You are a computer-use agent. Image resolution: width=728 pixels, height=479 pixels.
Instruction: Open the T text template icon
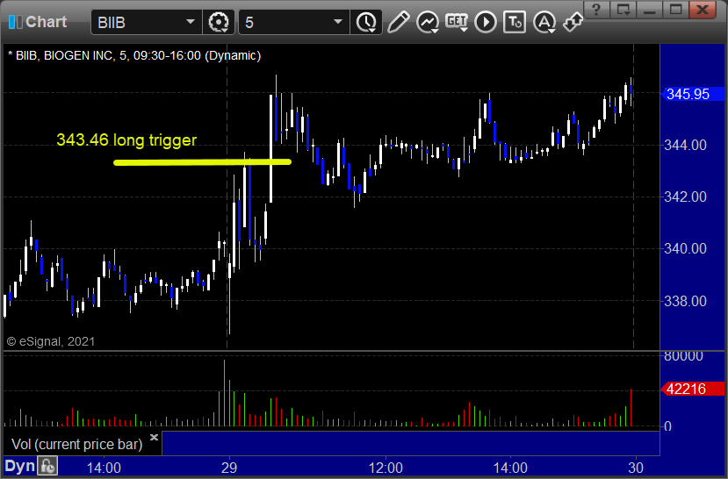(515, 22)
